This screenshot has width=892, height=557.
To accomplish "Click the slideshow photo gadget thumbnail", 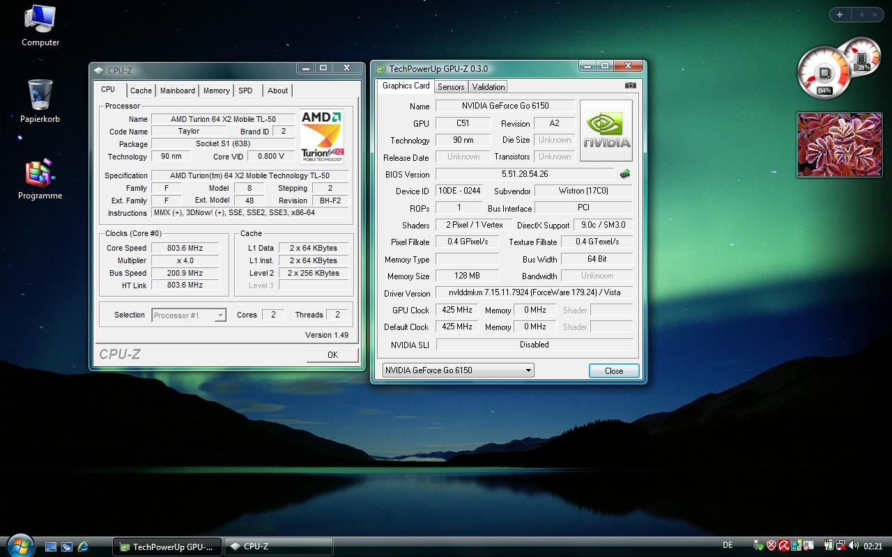I will (839, 145).
